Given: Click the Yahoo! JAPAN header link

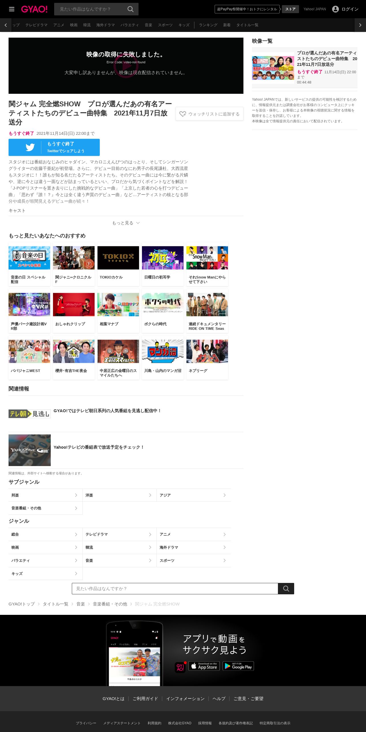Looking at the screenshot, I should click(315, 9).
